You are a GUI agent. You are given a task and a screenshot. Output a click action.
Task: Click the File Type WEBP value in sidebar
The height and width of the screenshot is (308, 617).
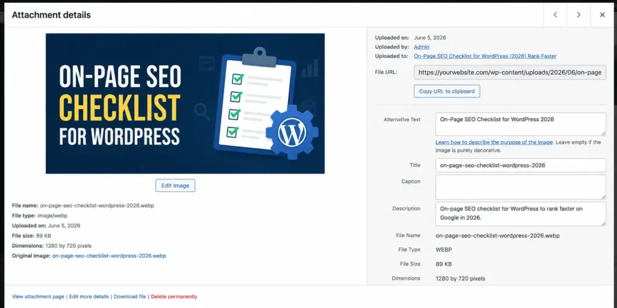click(x=444, y=250)
